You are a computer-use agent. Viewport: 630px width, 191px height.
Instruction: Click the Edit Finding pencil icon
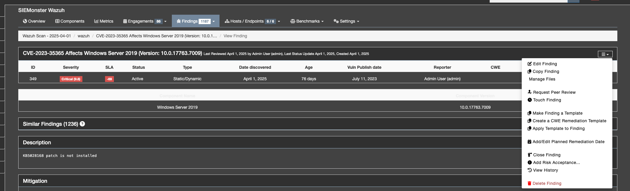click(529, 64)
